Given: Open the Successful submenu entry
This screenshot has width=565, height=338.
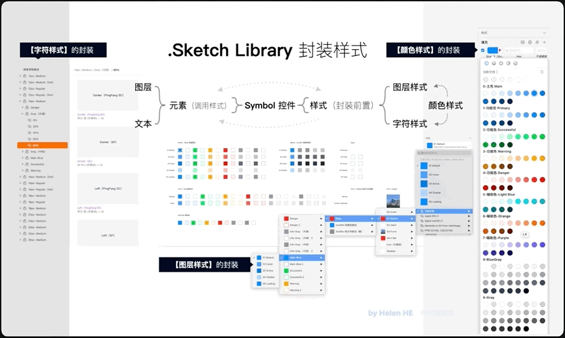Looking at the screenshot, I should click(x=303, y=270).
